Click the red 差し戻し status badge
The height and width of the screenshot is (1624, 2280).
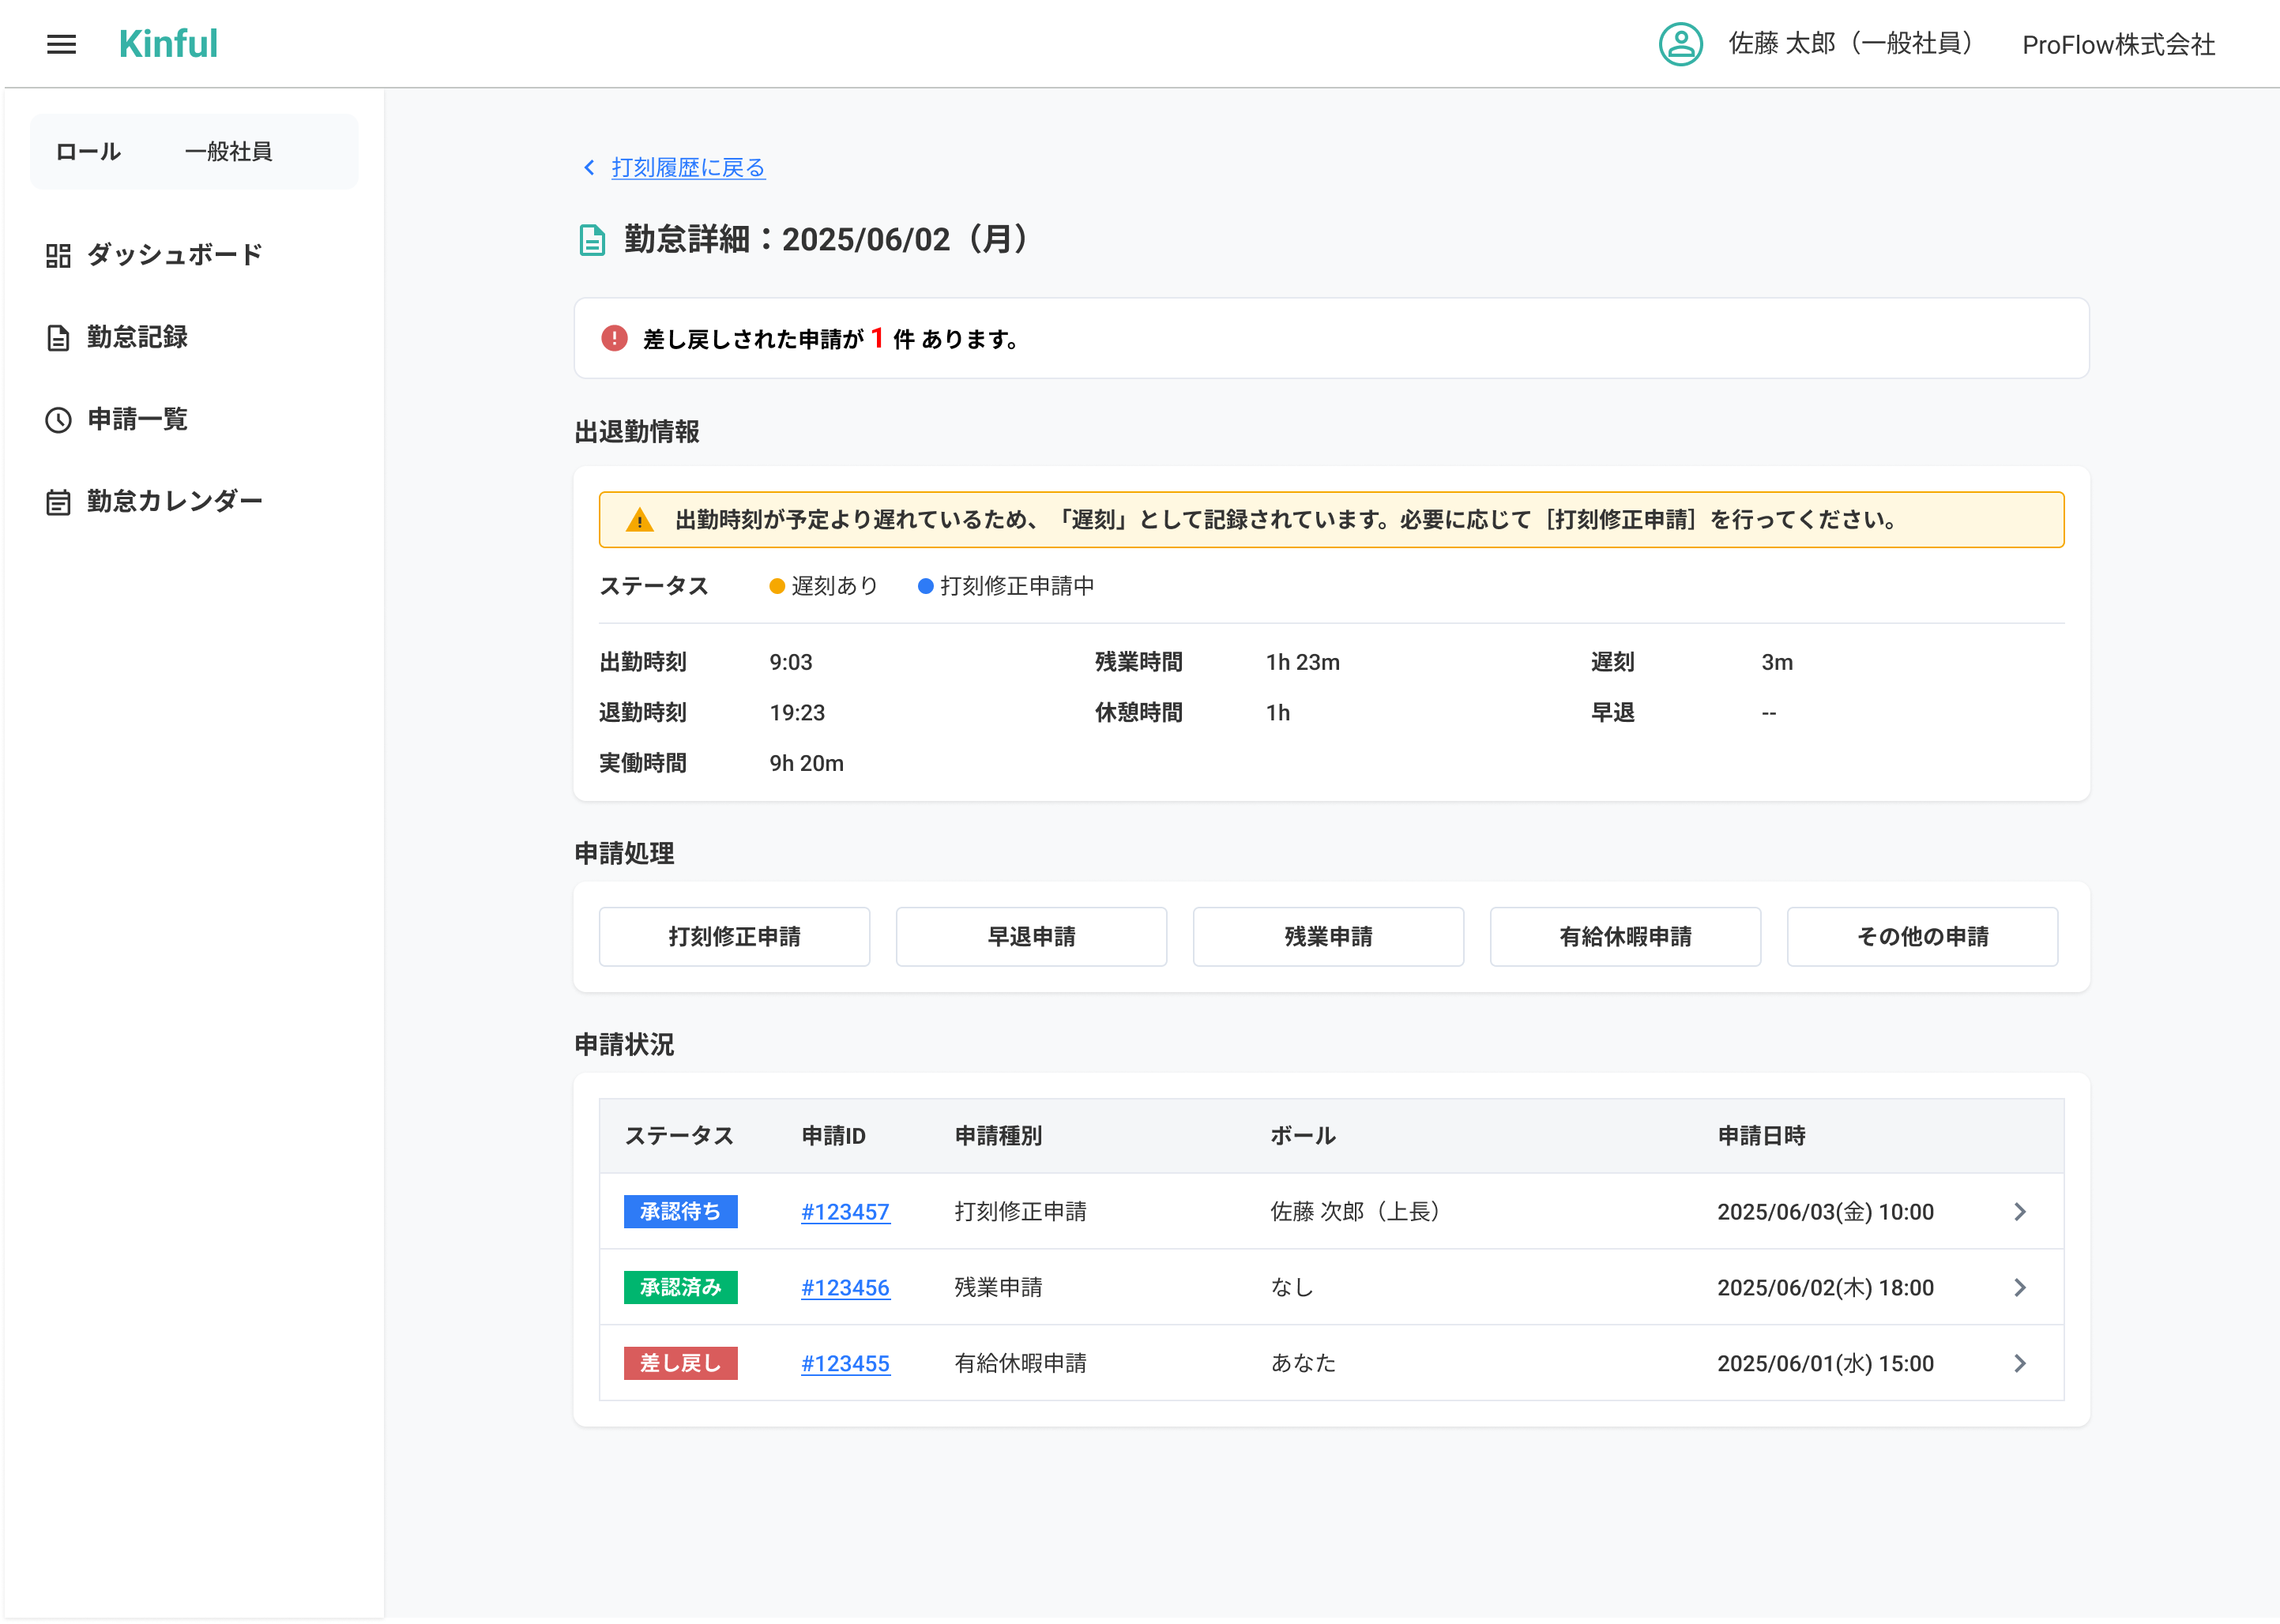680,1364
